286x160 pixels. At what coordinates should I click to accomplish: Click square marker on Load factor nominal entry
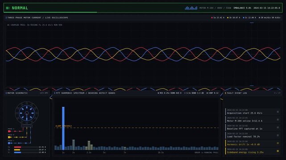click(x=278, y=135)
